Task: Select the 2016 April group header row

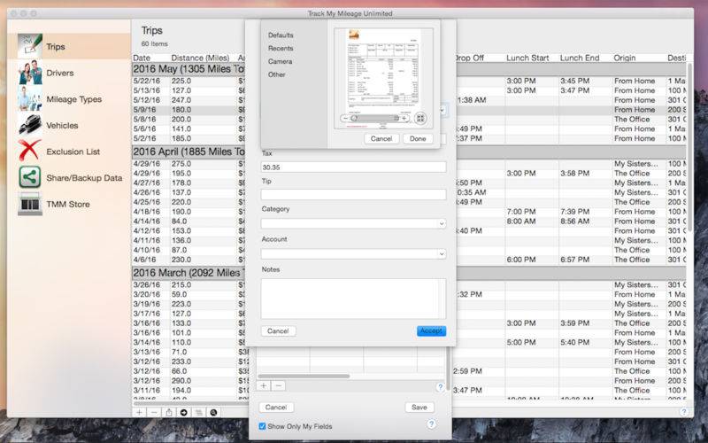Action: (409, 152)
